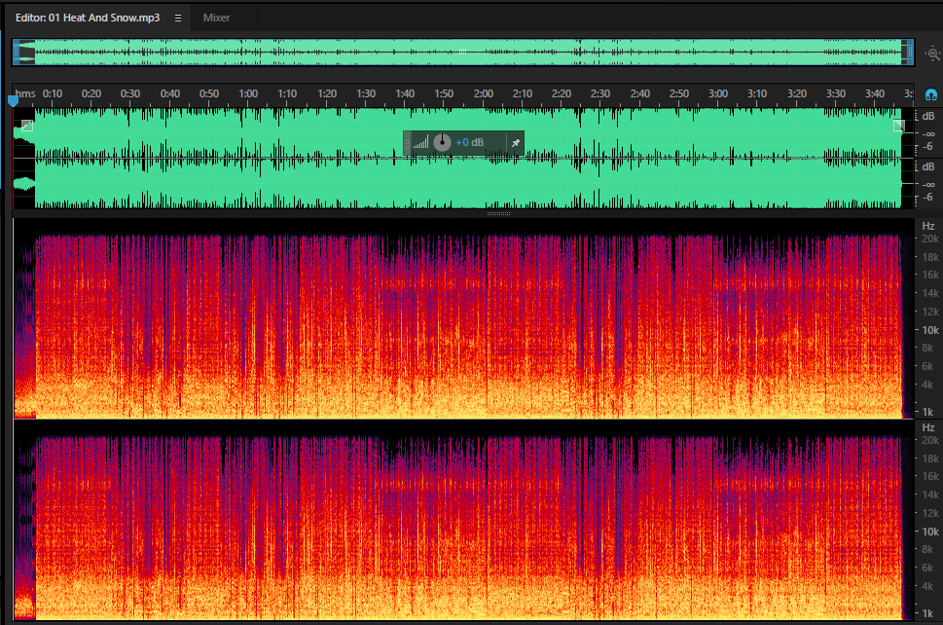Click the upper channel dB scale label

pos(928,116)
